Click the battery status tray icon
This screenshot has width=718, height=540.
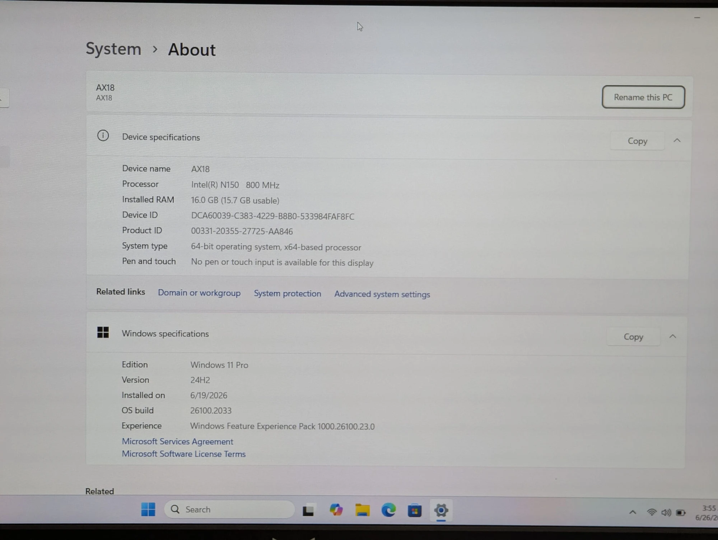[x=681, y=513]
